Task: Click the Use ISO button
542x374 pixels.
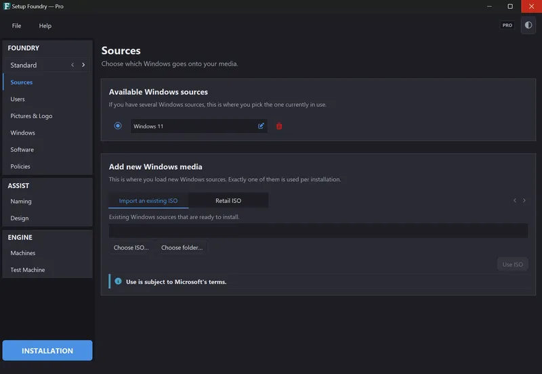Action: click(513, 264)
